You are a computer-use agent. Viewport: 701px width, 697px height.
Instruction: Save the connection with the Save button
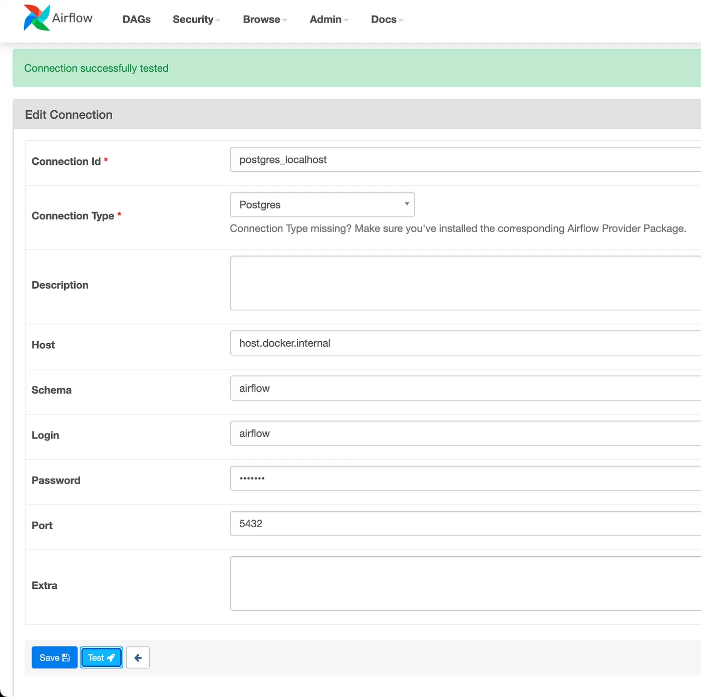[55, 657]
